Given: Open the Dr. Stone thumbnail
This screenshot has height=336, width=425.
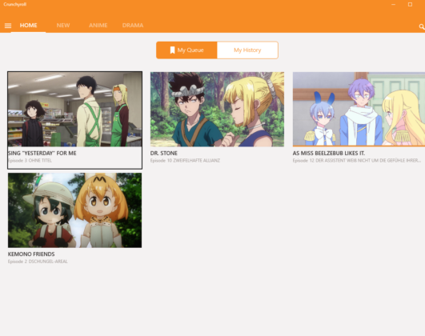Looking at the screenshot, I should 217,109.
